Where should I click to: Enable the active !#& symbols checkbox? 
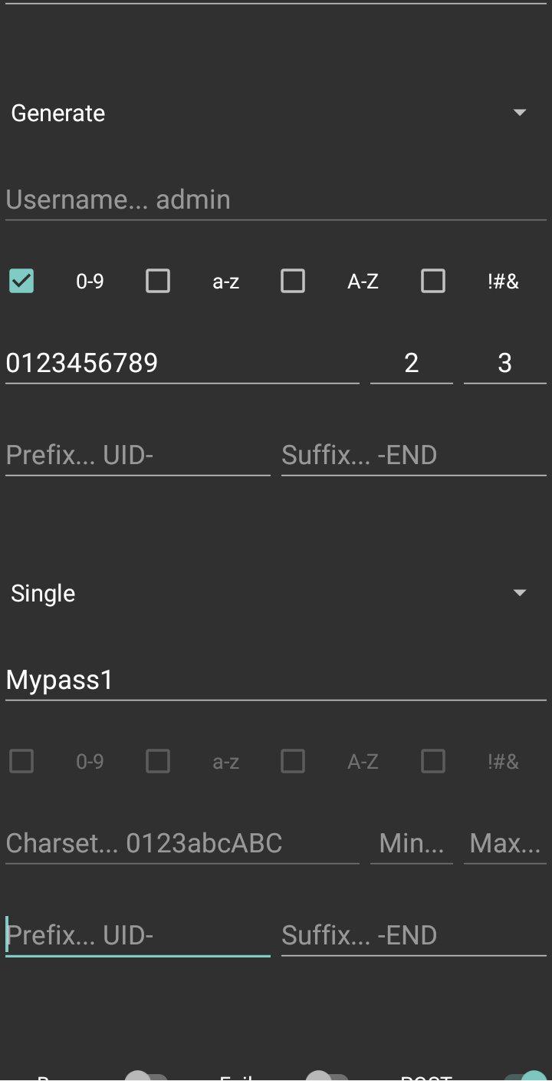click(x=433, y=281)
